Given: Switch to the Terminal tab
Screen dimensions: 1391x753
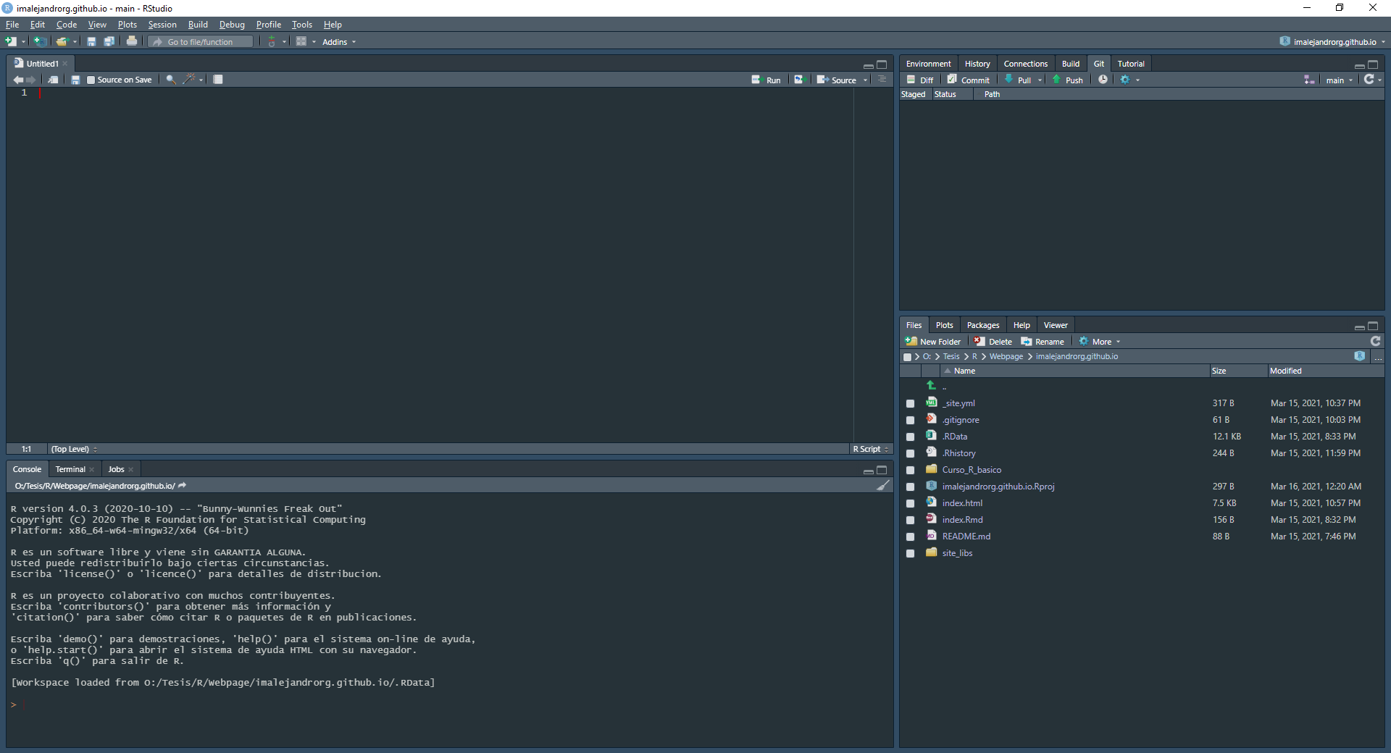Looking at the screenshot, I should (x=70, y=469).
